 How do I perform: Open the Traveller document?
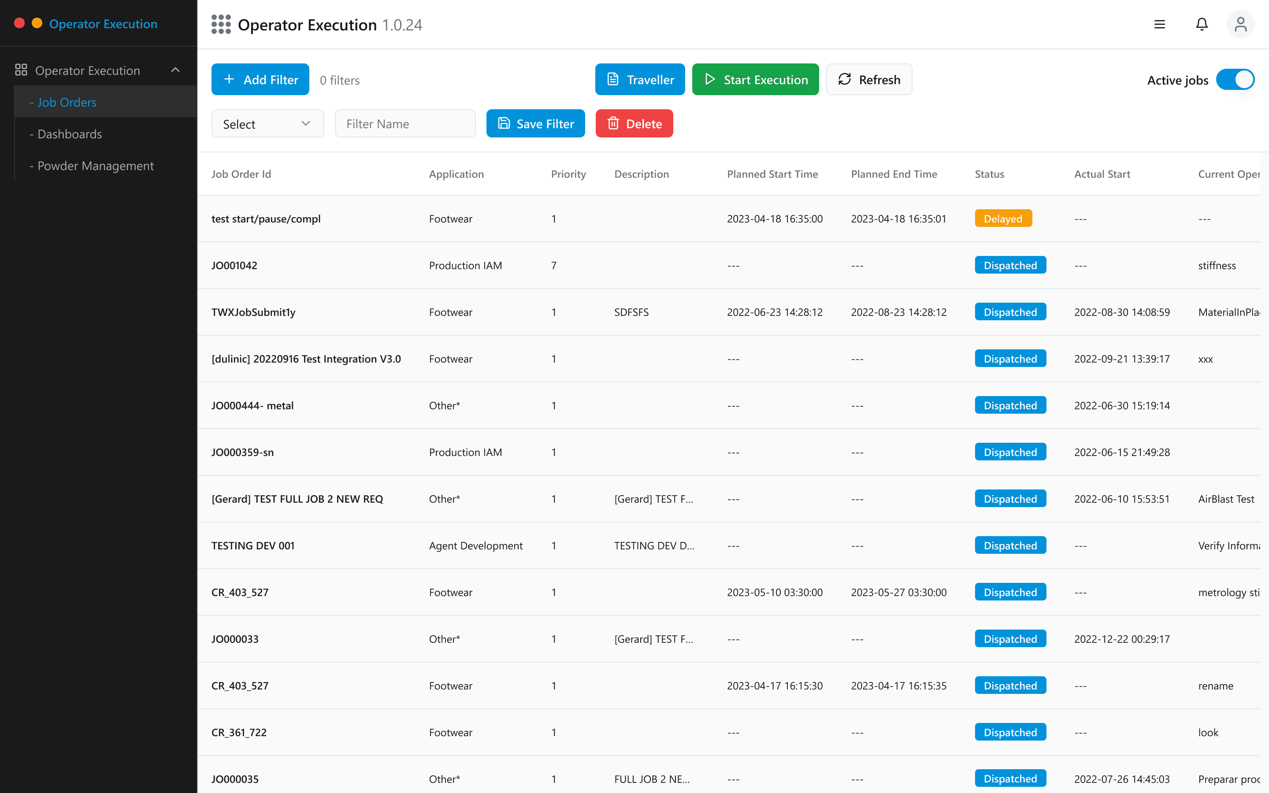point(640,80)
